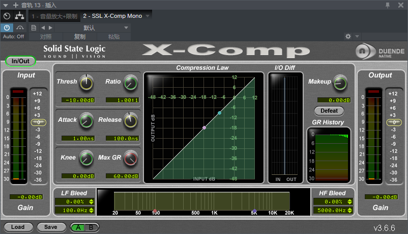The height and width of the screenshot is (234, 408).
Task: Click the LF Bleed 0.00% stepper arrows
Action: click(92, 202)
